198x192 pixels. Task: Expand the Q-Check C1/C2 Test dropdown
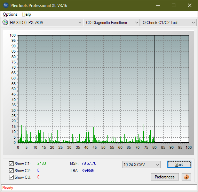click(x=168, y=23)
